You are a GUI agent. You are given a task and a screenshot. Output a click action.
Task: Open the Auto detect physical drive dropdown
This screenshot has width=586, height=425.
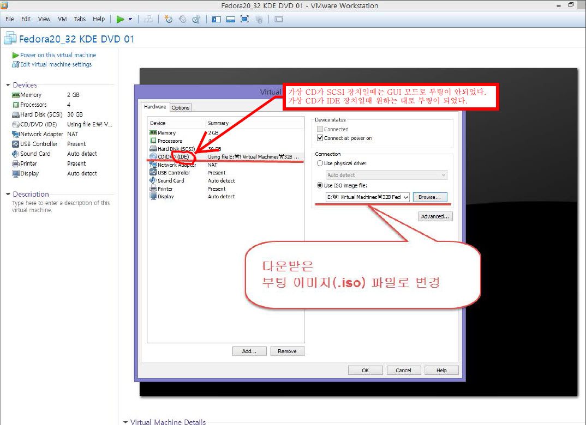(386, 175)
